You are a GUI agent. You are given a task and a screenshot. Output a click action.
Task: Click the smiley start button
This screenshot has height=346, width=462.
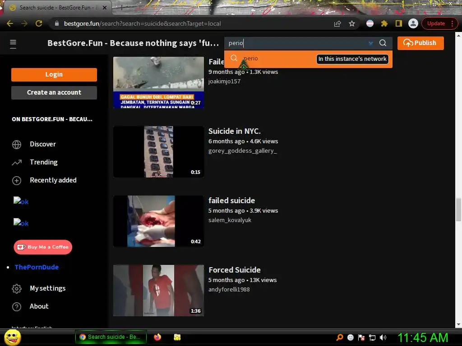pyautogui.click(x=12, y=337)
